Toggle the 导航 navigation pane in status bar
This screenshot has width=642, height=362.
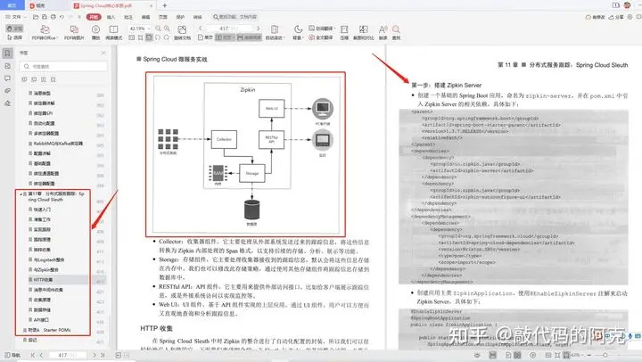click(x=12, y=355)
